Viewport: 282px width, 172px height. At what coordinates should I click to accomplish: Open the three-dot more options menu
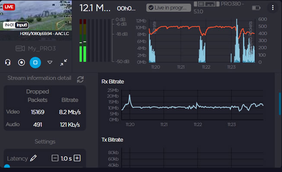click(x=272, y=7)
